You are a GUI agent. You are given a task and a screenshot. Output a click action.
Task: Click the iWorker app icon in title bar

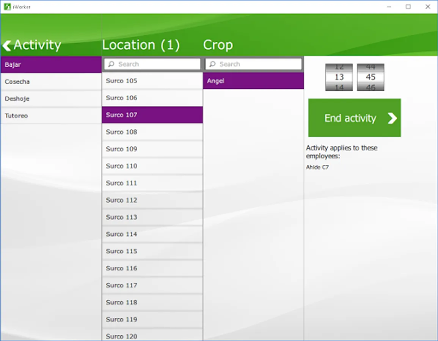(x=7, y=6)
